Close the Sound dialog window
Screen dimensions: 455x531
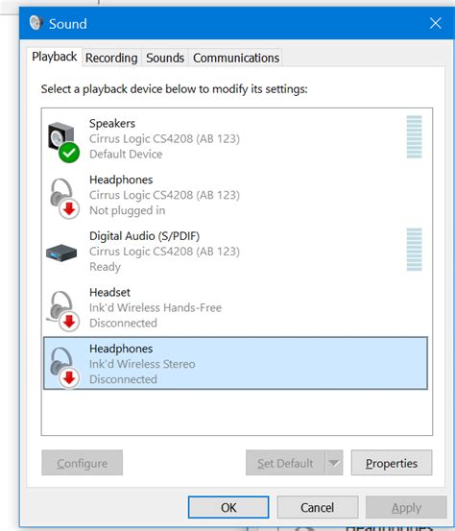pos(436,23)
